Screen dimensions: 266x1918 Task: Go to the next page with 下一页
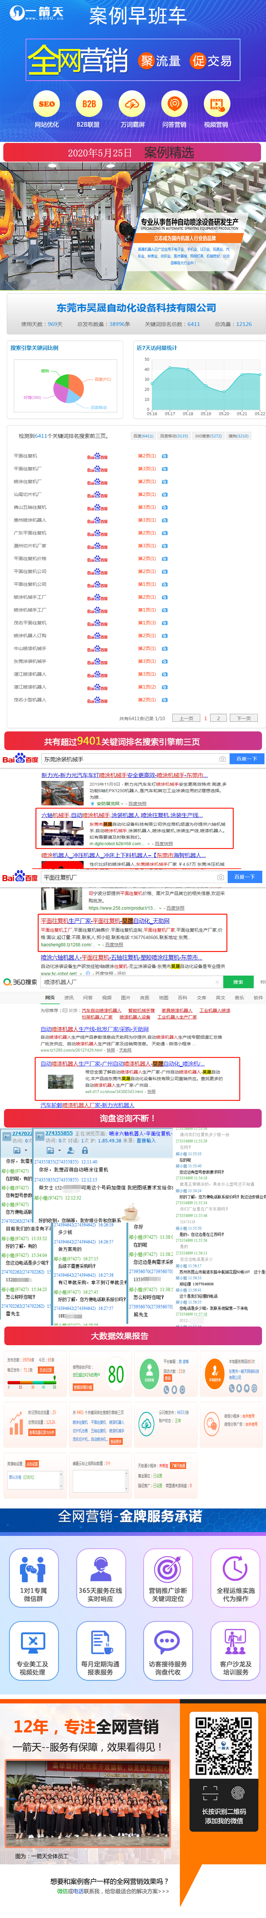coord(243,718)
